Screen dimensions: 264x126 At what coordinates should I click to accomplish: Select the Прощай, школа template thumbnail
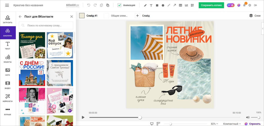(x=60, y=101)
